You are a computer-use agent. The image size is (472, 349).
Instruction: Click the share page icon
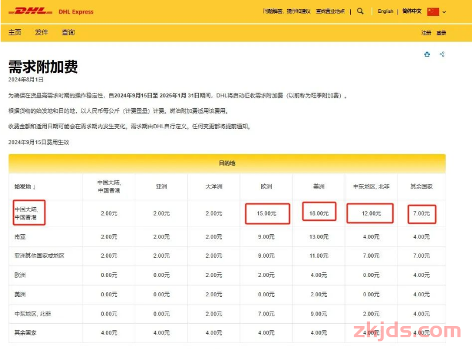(442, 54)
